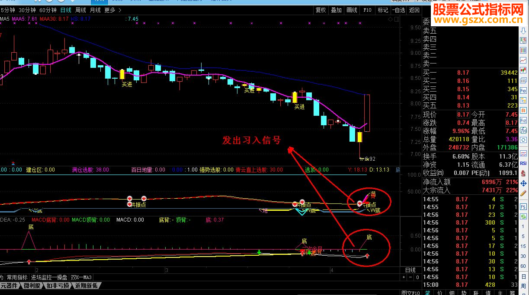Click the red S sidebar icon
The image size is (529, 295).
point(523,172)
